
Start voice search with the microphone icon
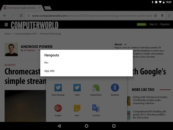click(162, 16)
